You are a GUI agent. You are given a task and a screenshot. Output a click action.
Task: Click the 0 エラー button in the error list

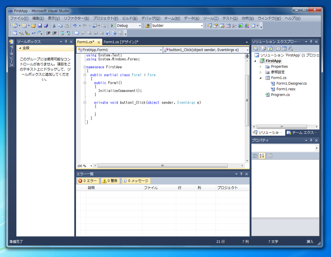[88, 181]
